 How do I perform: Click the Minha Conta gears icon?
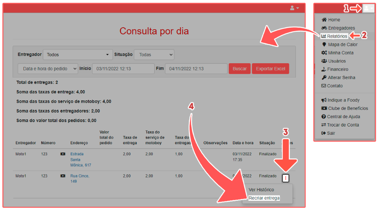(x=324, y=53)
